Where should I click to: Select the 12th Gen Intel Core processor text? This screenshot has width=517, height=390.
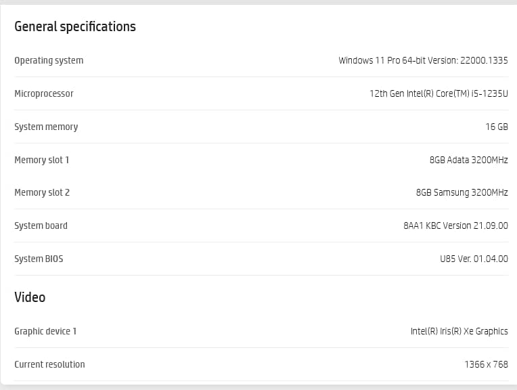pos(434,93)
